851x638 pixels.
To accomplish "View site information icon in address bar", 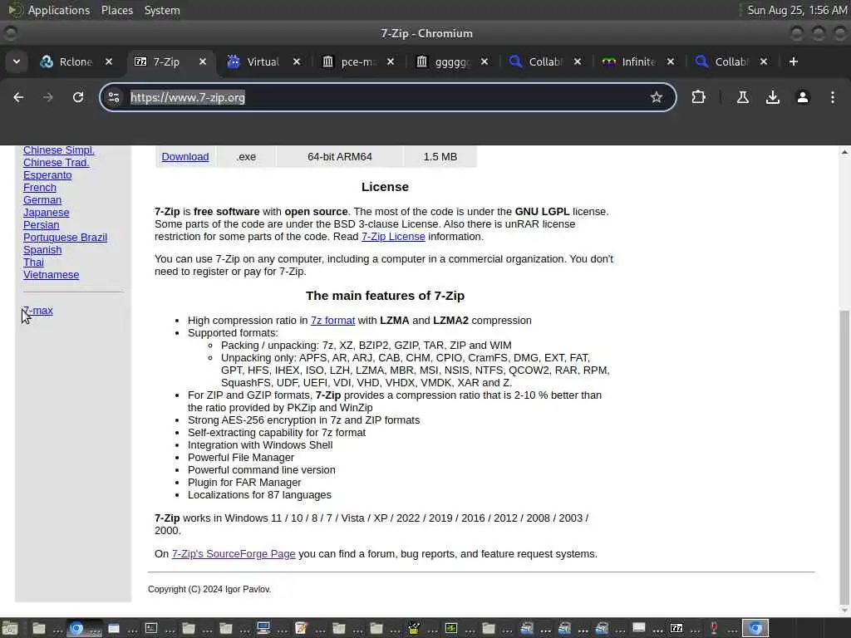I will pos(114,97).
